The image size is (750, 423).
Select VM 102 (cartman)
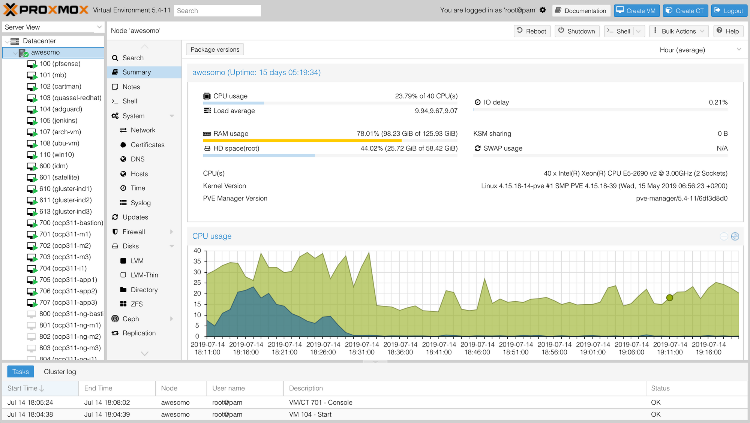[60, 87]
